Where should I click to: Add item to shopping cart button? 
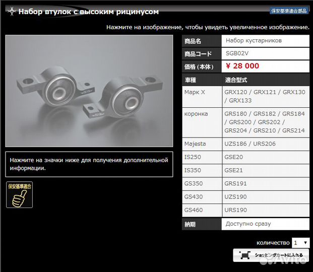271,255
